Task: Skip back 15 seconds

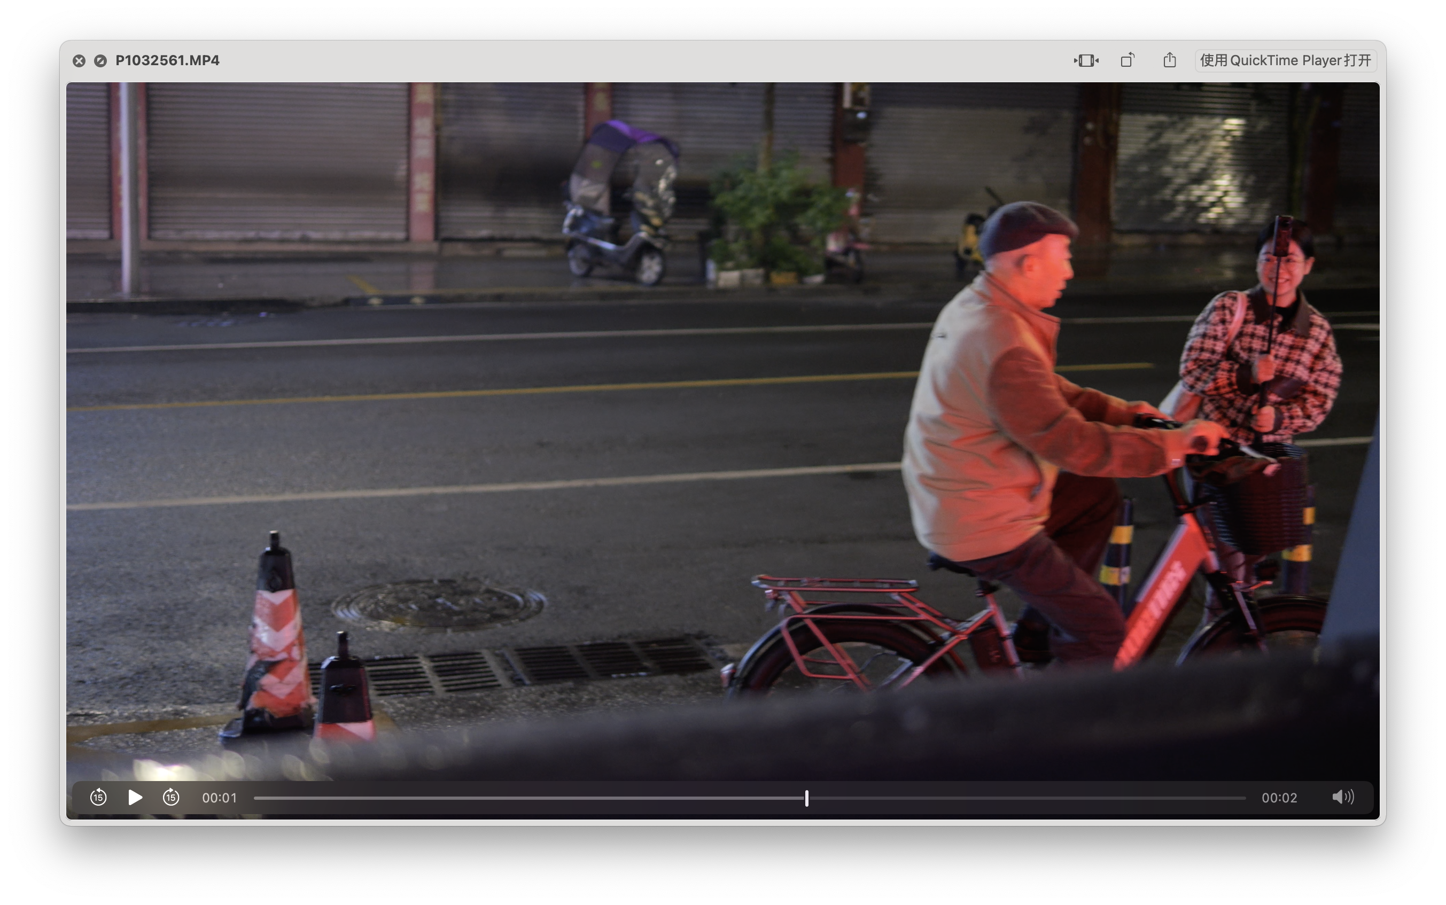Action: (x=99, y=797)
